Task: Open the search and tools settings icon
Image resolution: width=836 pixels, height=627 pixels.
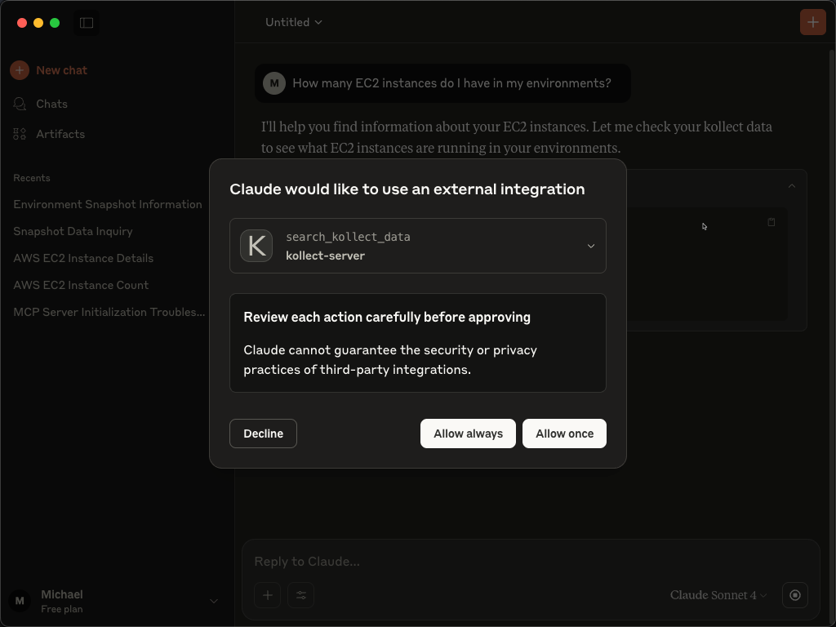Action: tap(300, 595)
